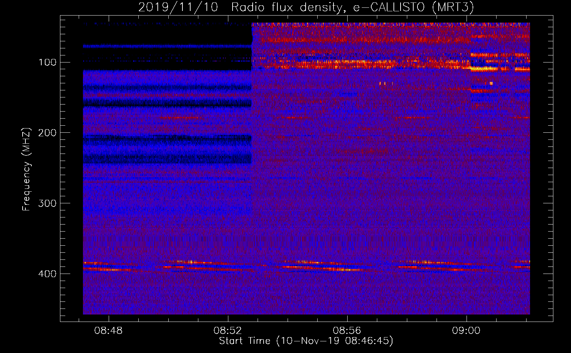Click the 08:52 time tick label

(x=228, y=331)
